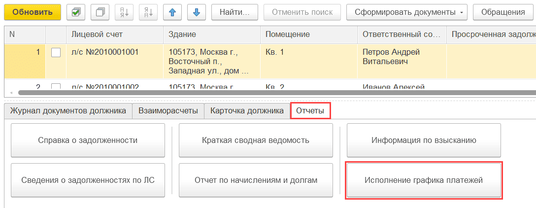This screenshot has width=536, height=208.
Task: Open the Взаиморасчеты tab
Action: (168, 111)
